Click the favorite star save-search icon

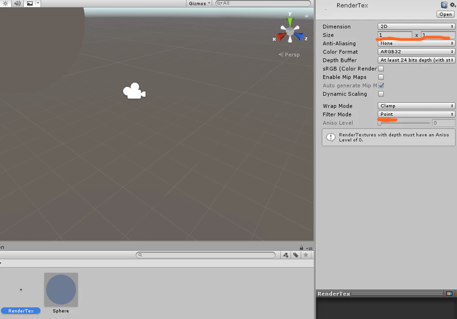point(306,255)
